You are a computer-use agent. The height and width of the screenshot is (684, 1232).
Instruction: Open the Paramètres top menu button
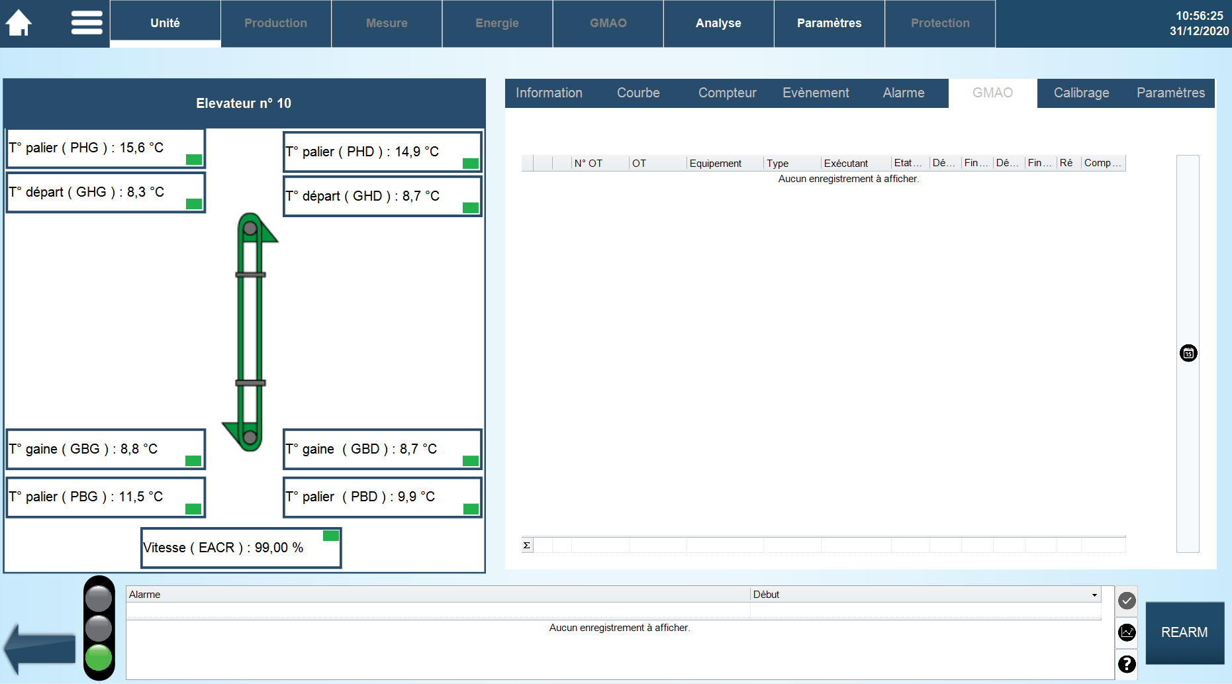(829, 23)
